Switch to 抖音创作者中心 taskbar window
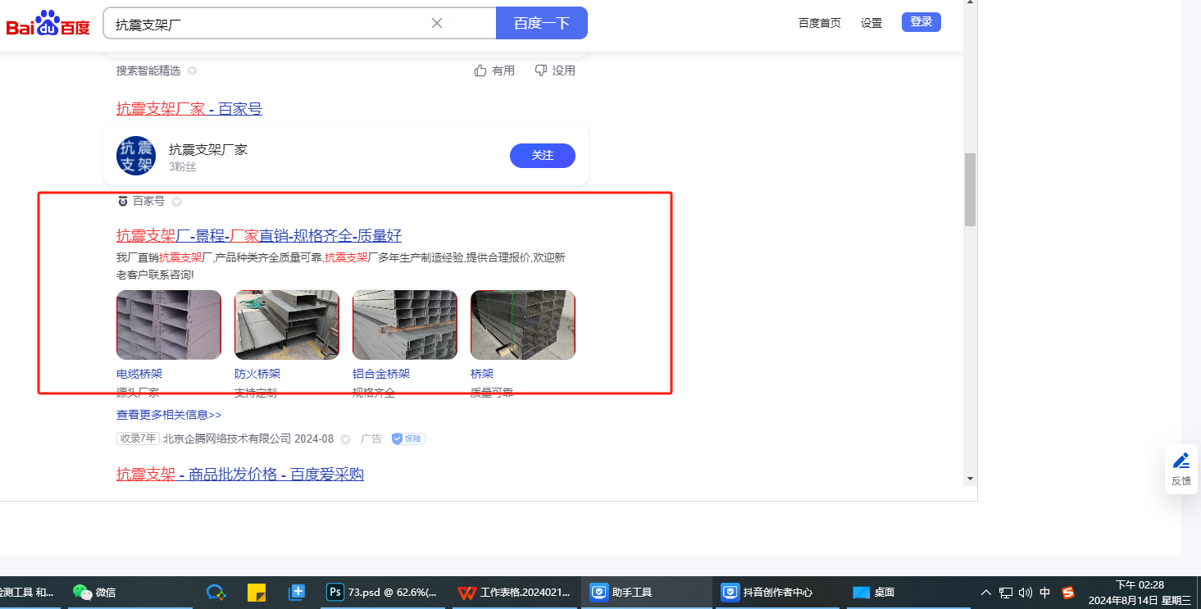The height and width of the screenshot is (609, 1201). pyautogui.click(x=776, y=592)
